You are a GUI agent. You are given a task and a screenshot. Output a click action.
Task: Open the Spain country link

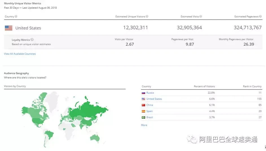tap(150, 111)
